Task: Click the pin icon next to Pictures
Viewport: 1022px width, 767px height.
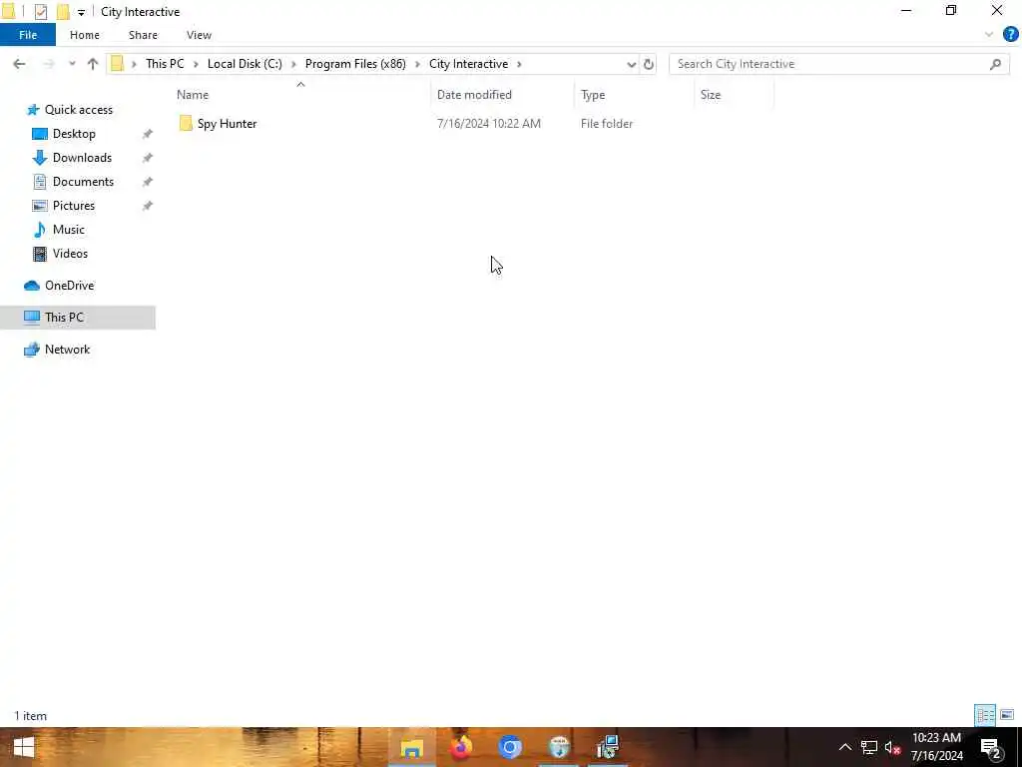Action: point(148,206)
